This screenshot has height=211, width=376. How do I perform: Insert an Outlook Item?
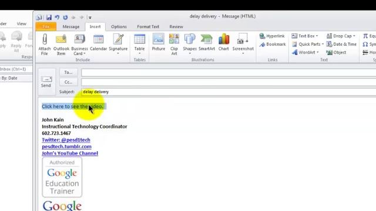61,45
